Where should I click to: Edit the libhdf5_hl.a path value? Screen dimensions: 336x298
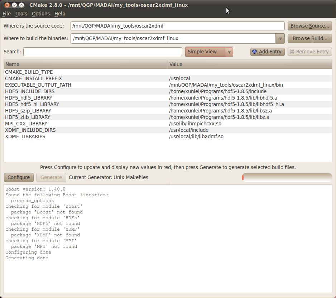226,104
